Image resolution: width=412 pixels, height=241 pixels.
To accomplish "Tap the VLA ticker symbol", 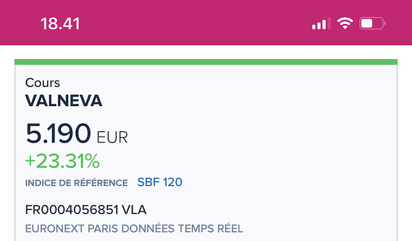I will click(x=134, y=210).
